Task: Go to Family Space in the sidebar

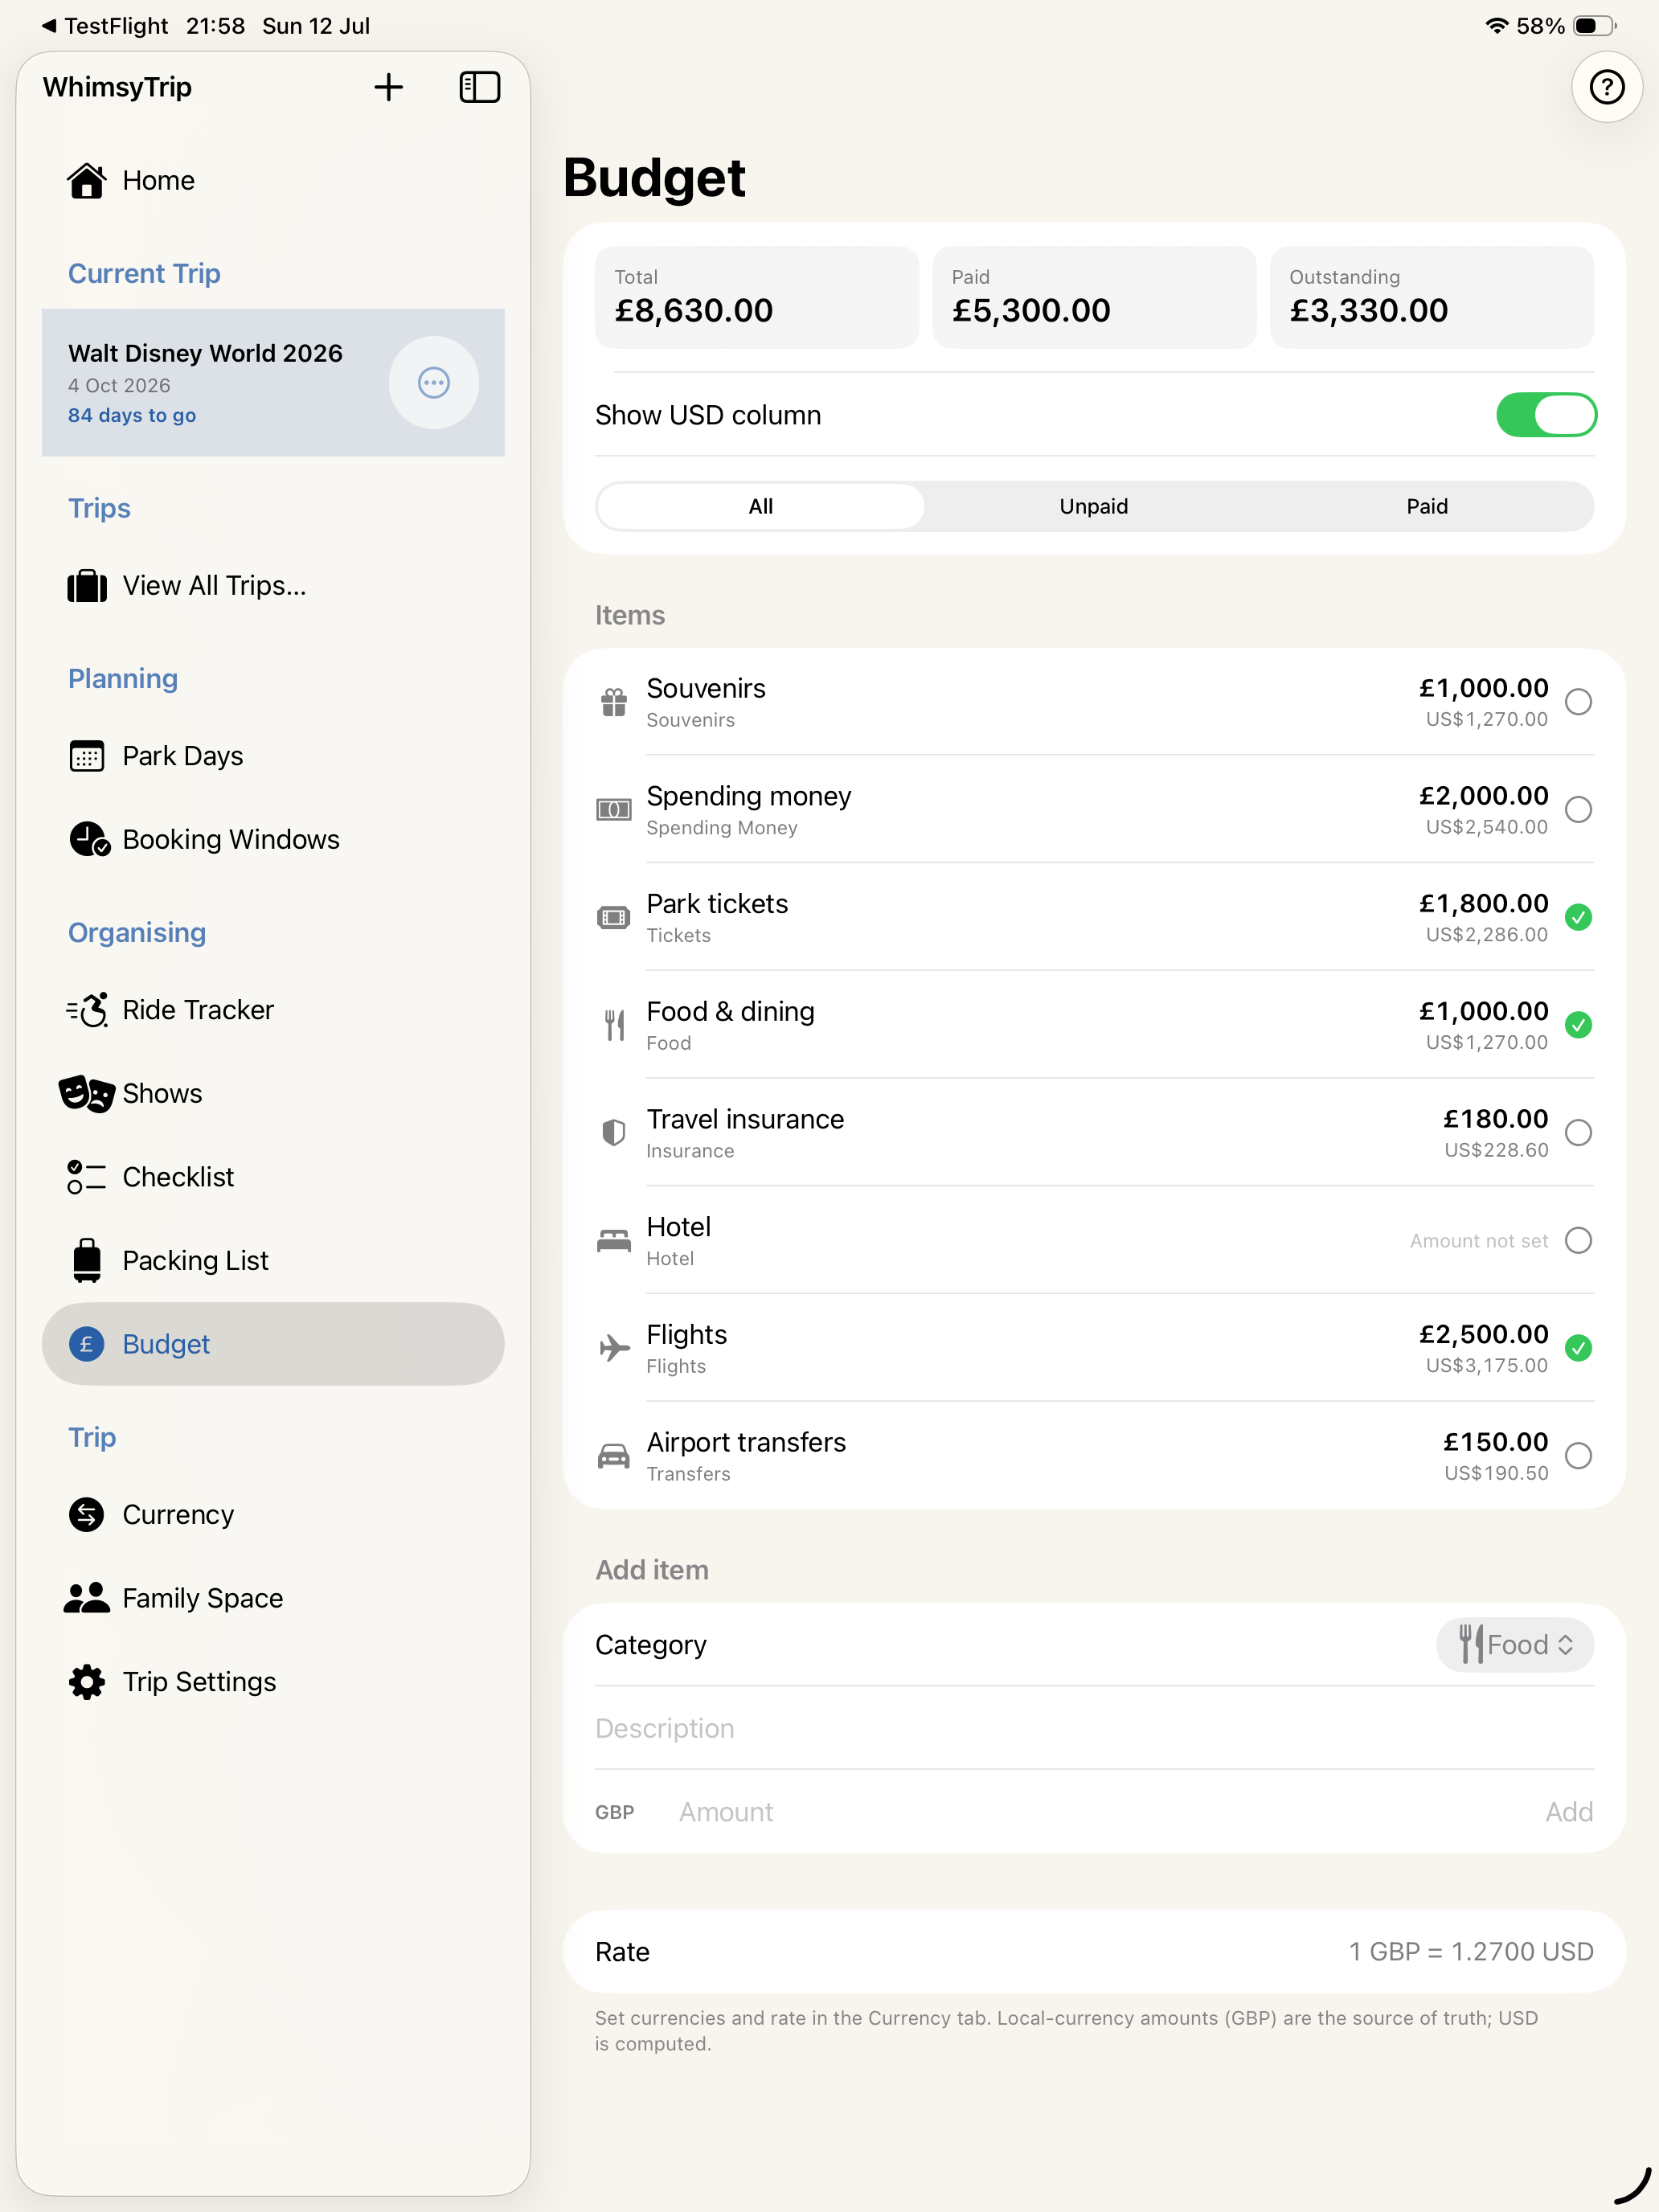Action: (x=273, y=1598)
